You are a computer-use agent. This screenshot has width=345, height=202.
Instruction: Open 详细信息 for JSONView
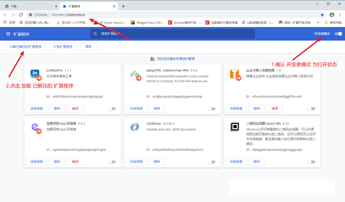(x=137, y=162)
